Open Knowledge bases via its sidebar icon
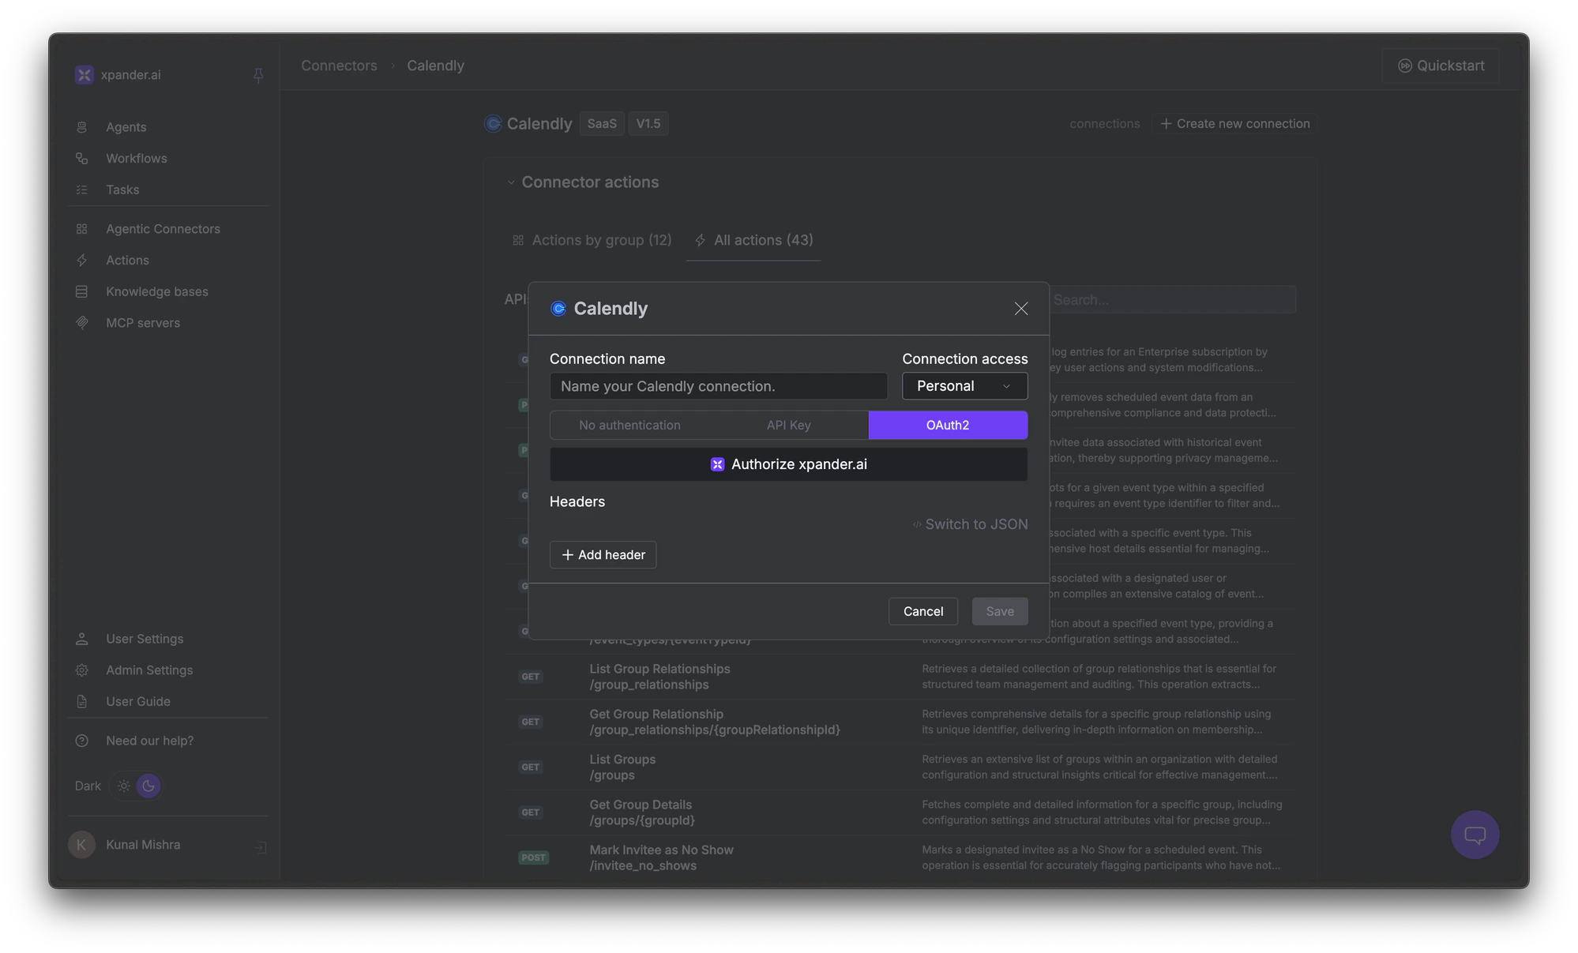Viewport: 1578px width, 953px height. (82, 291)
